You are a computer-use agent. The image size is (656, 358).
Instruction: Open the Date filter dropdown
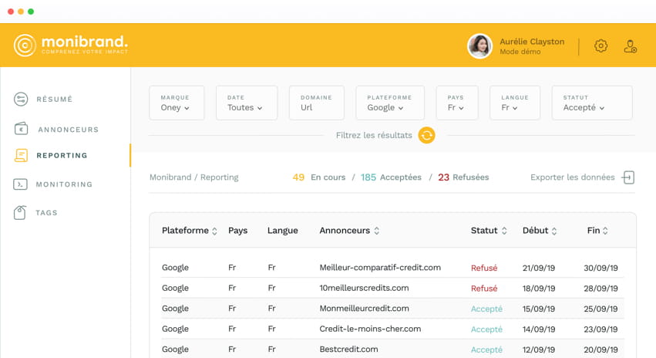[x=246, y=103]
